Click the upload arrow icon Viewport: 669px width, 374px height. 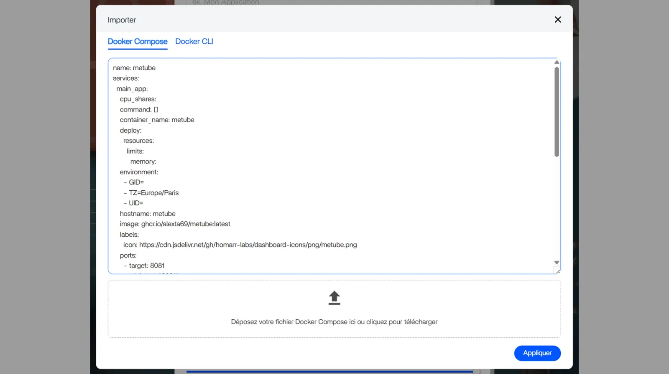pyautogui.click(x=334, y=298)
